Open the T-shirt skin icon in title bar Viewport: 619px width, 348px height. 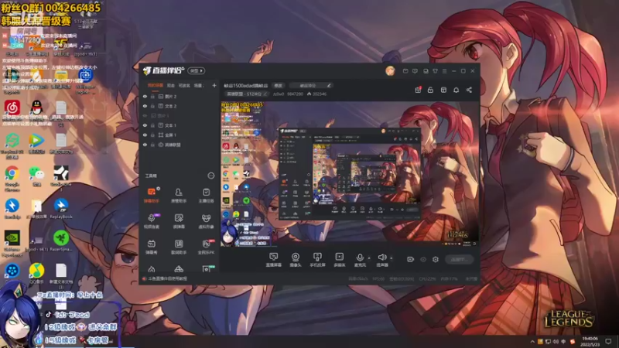pyautogui.click(x=435, y=71)
